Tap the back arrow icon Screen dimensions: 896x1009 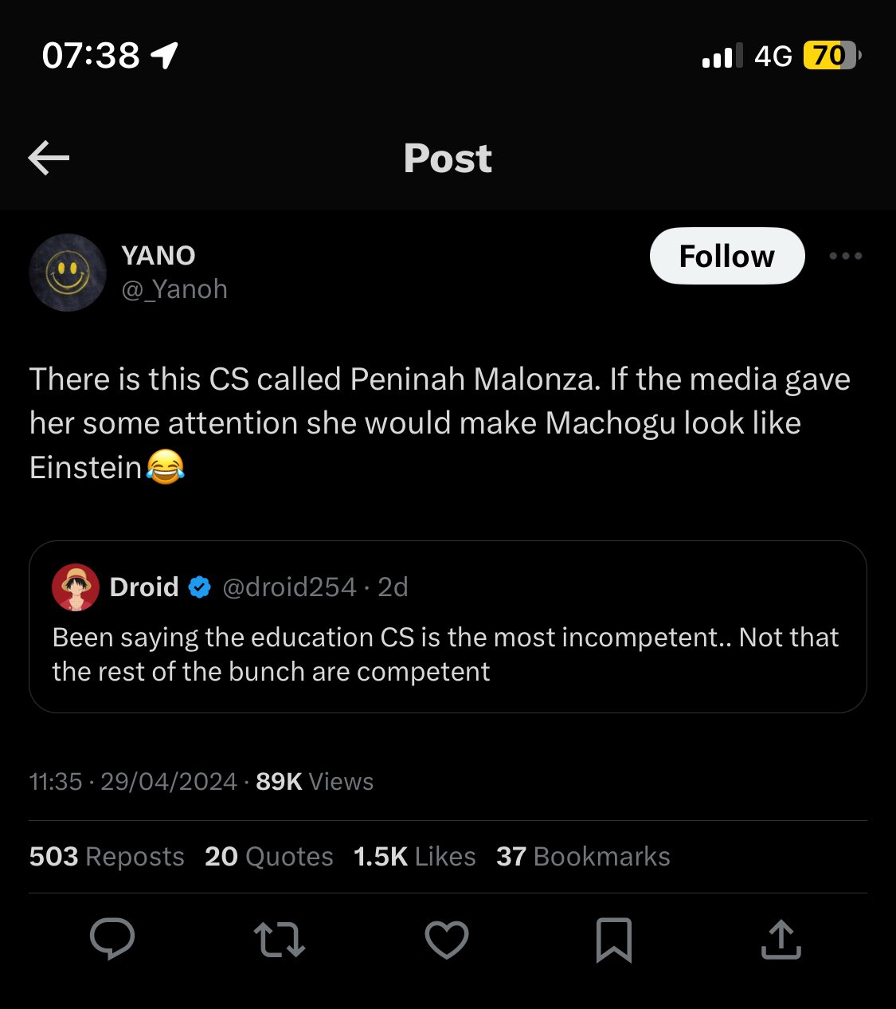pos(49,158)
